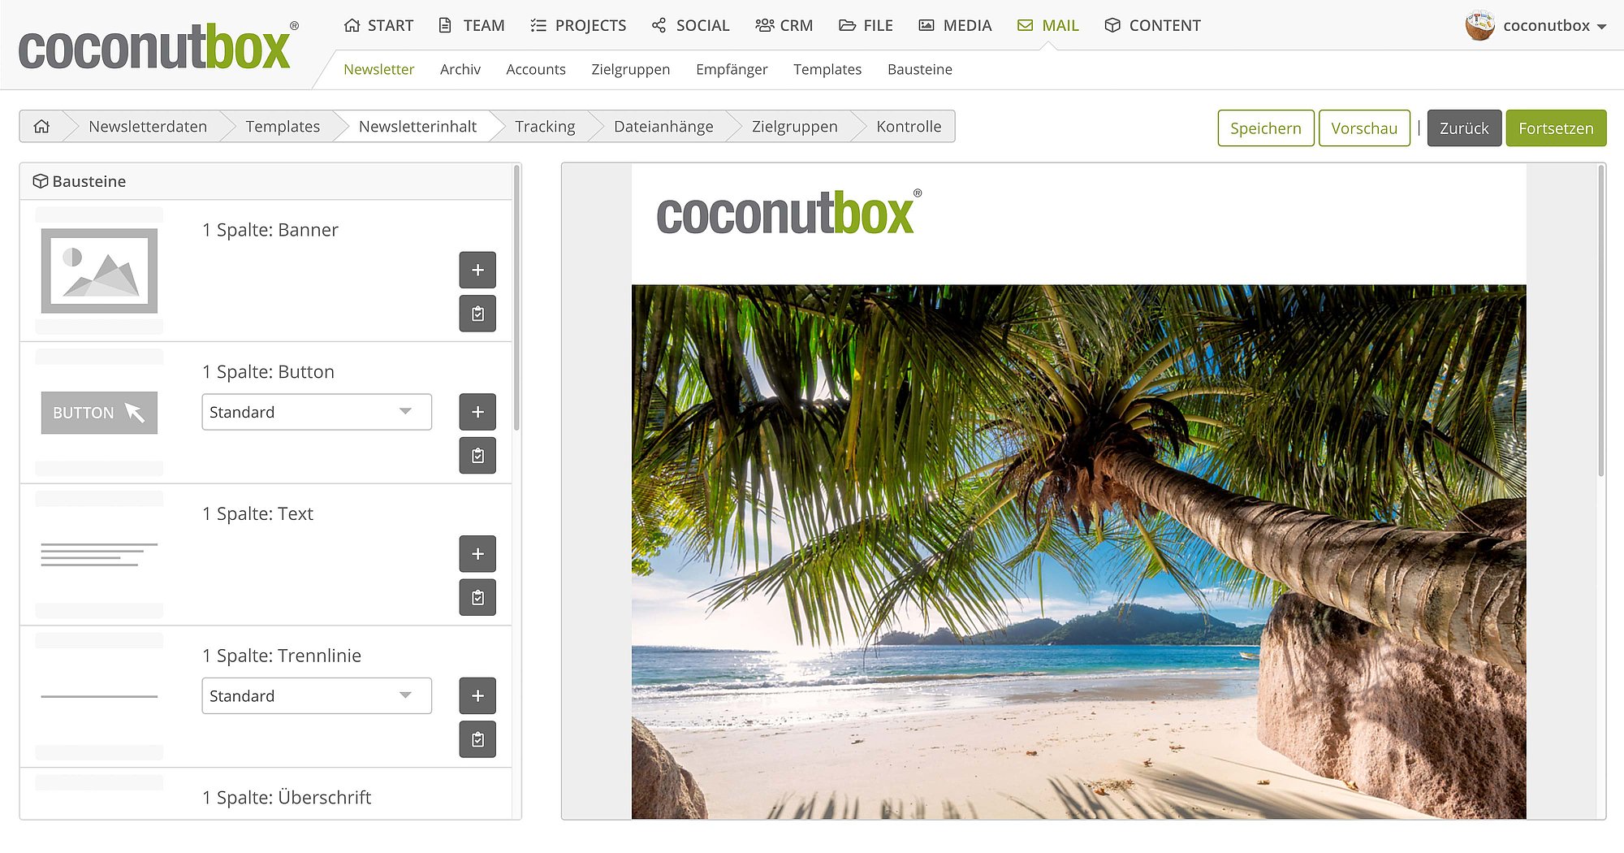Click clipboard icon for 1 Spalte: Button

(x=477, y=456)
